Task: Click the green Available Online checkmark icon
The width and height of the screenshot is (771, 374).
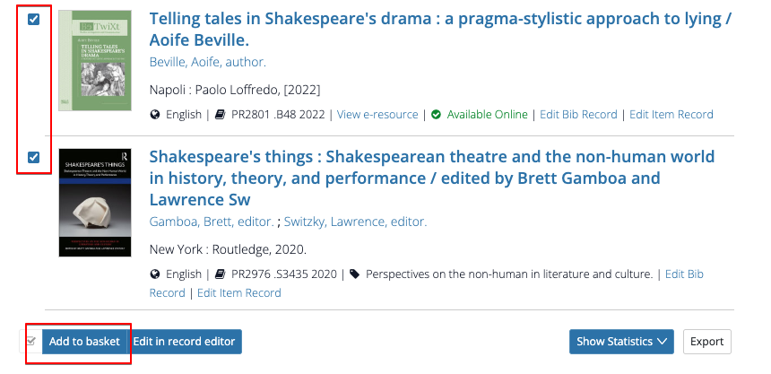Action: coord(436,115)
